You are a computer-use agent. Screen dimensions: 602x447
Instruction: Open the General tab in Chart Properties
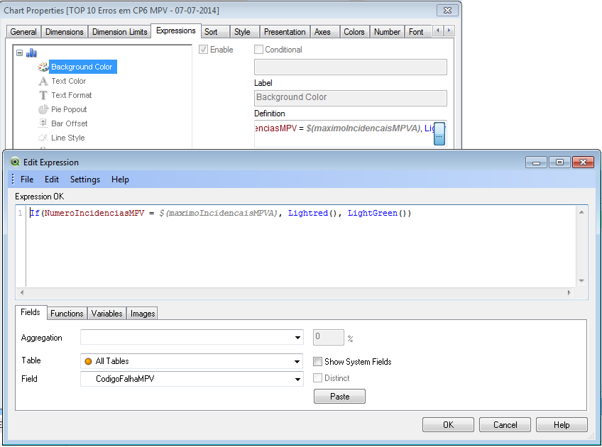(x=23, y=32)
